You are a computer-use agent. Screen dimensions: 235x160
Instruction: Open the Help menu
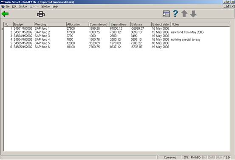(55, 6)
